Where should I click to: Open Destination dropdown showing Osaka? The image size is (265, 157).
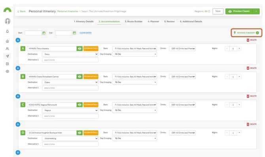coord(70,82)
